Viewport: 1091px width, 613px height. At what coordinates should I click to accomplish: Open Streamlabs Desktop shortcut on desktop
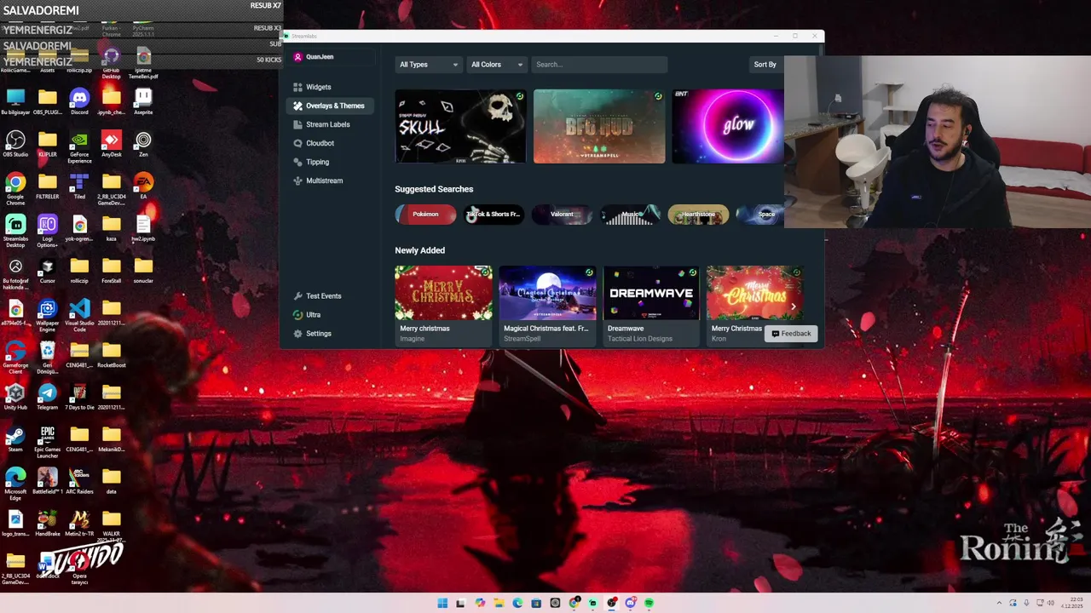(x=15, y=231)
